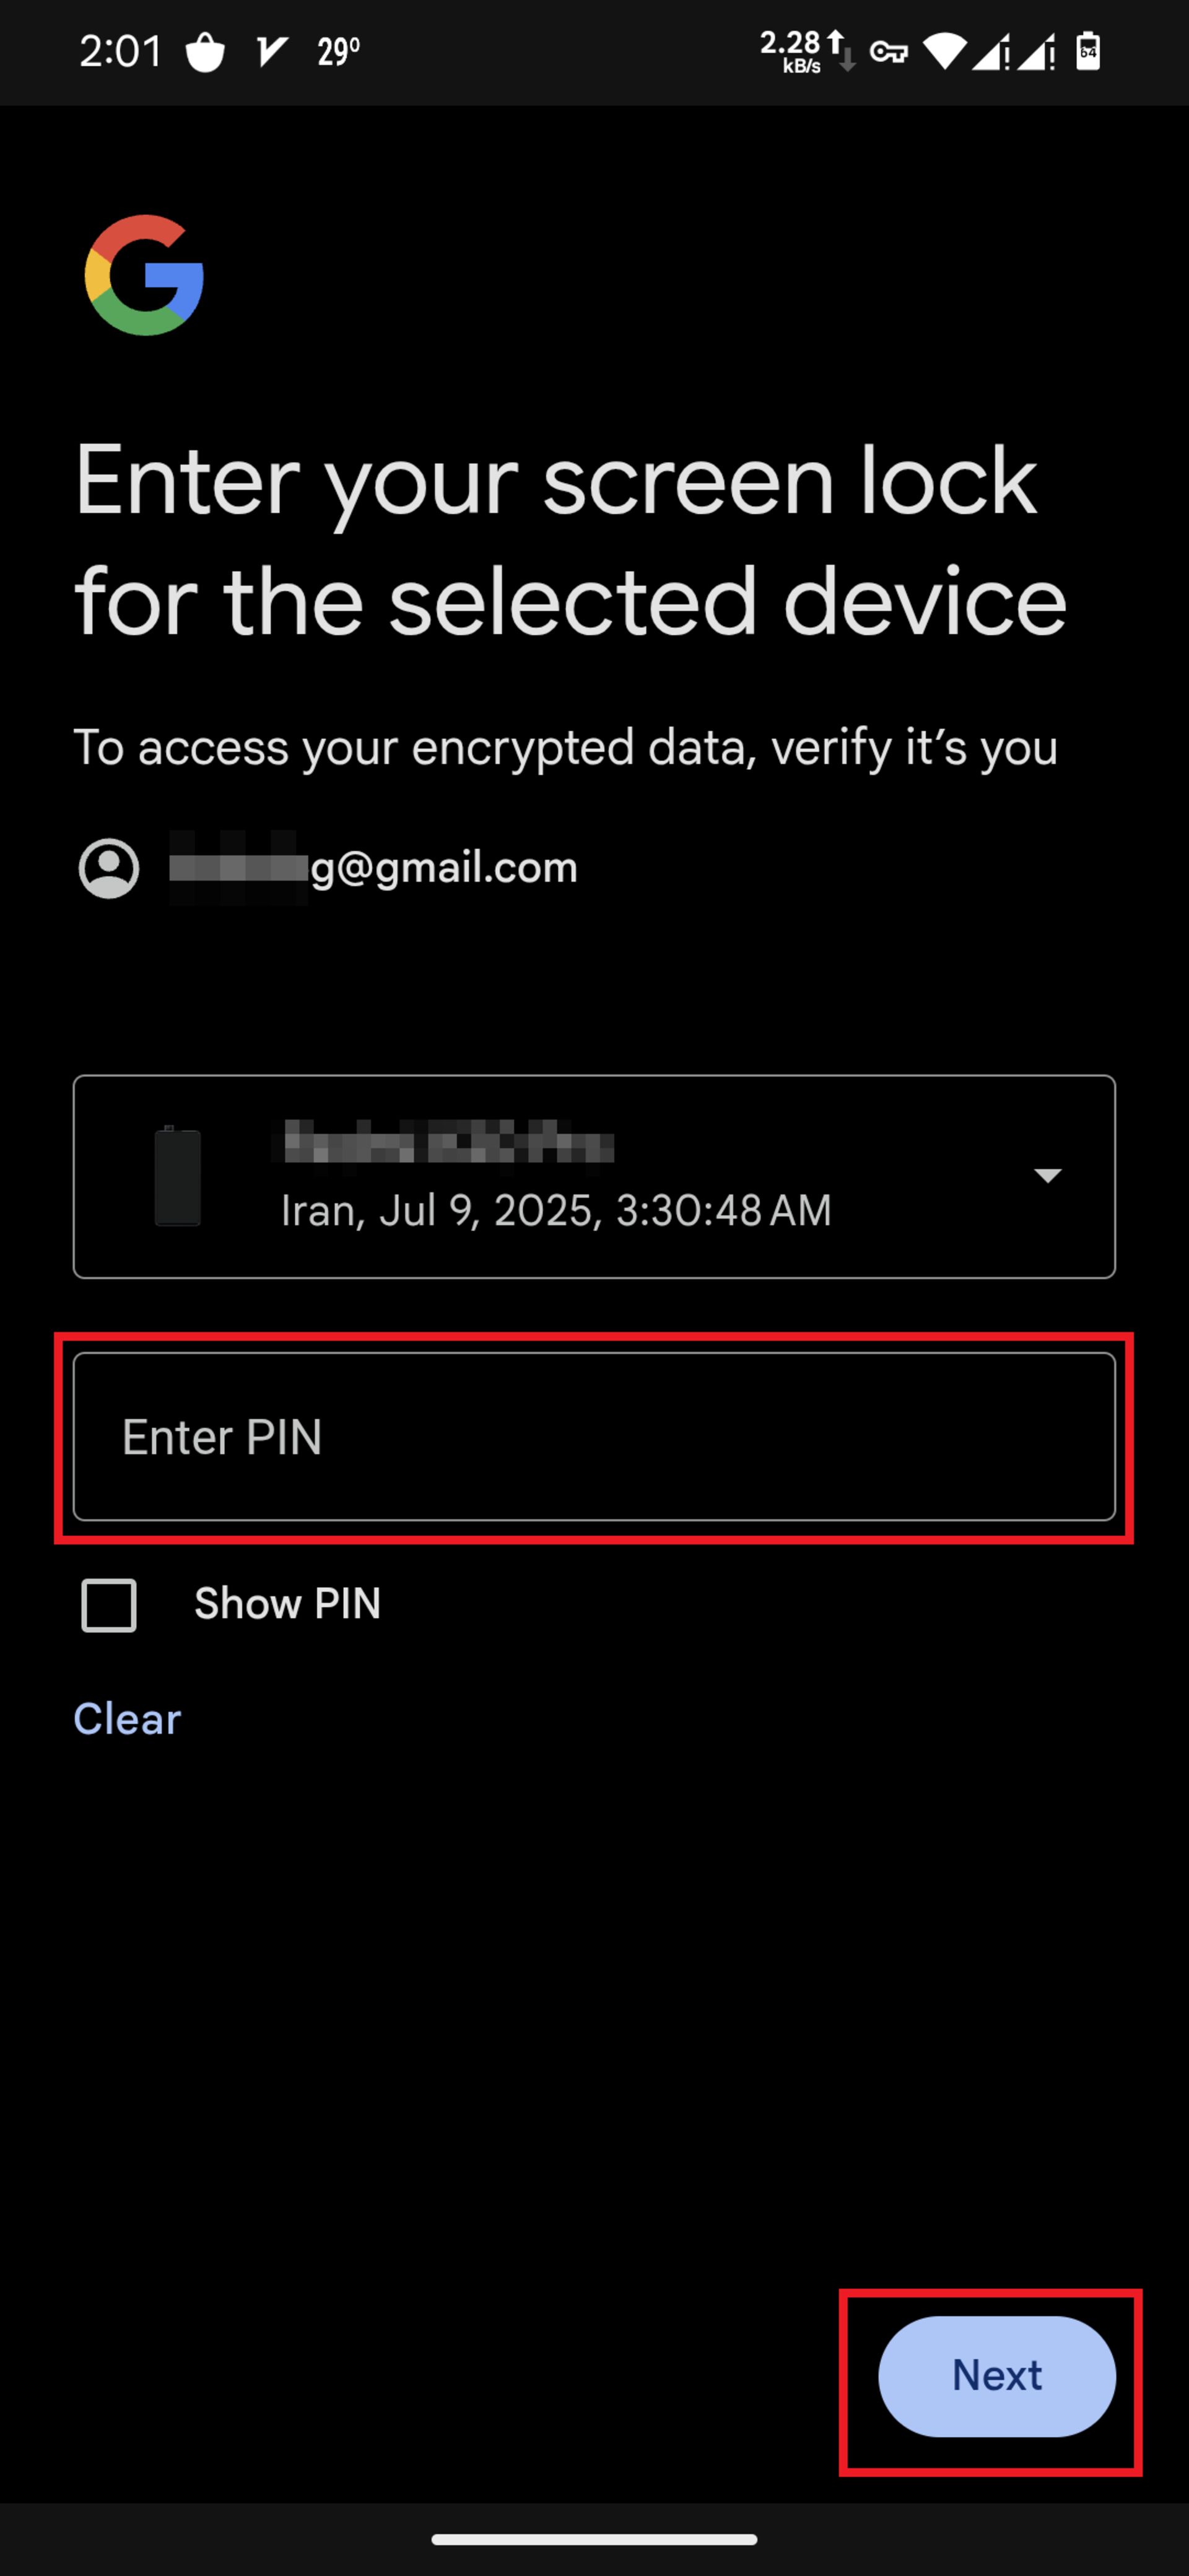The height and width of the screenshot is (2576, 1189).
Task: Tap the VPN key status icon
Action: pyautogui.click(x=888, y=52)
